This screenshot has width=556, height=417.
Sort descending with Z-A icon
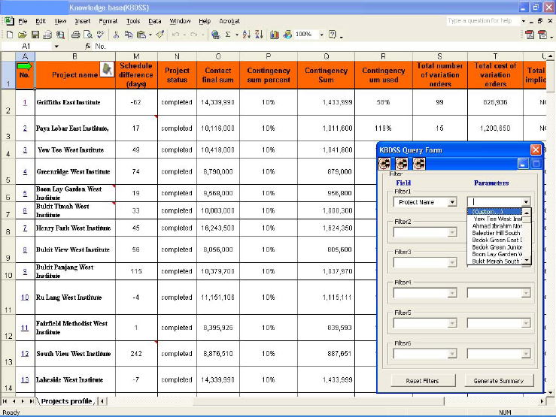260,35
